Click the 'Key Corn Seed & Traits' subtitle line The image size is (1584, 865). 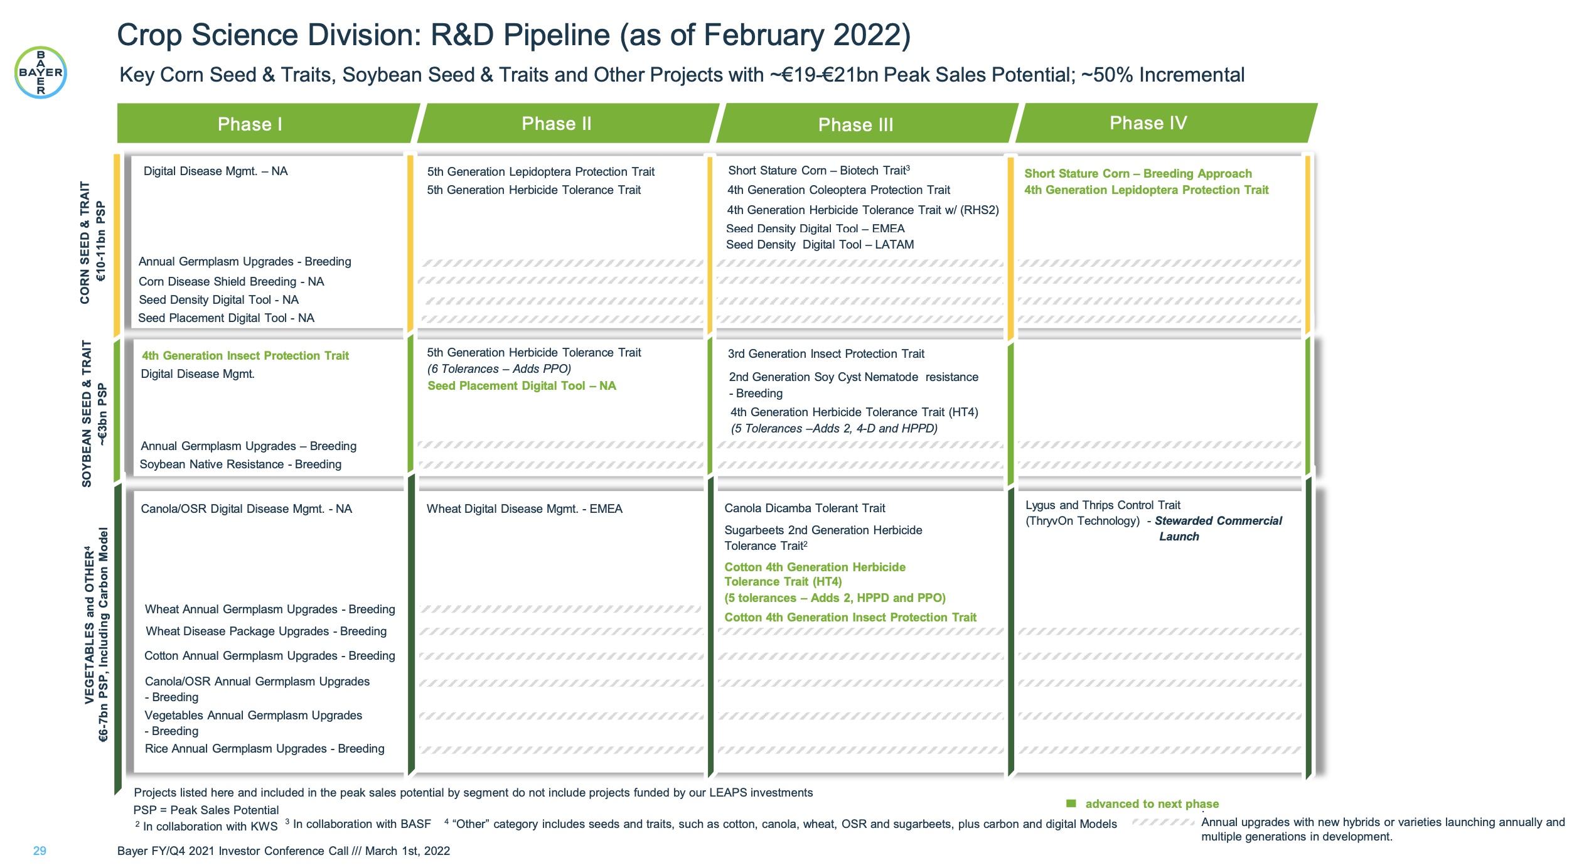682,75
